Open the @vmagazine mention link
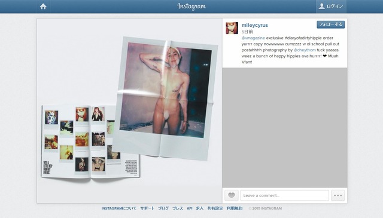This screenshot has height=218, width=383. 253,38
